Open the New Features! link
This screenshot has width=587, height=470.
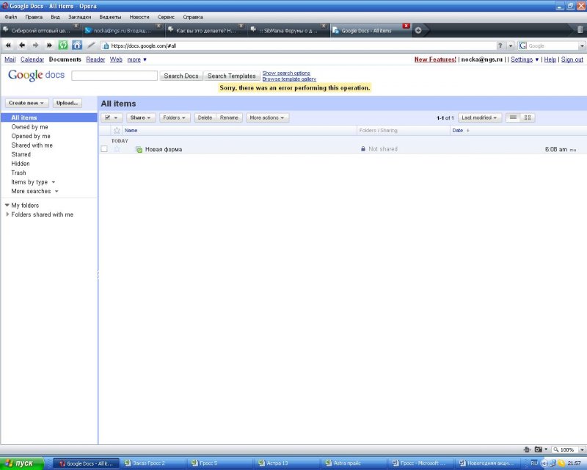point(435,59)
